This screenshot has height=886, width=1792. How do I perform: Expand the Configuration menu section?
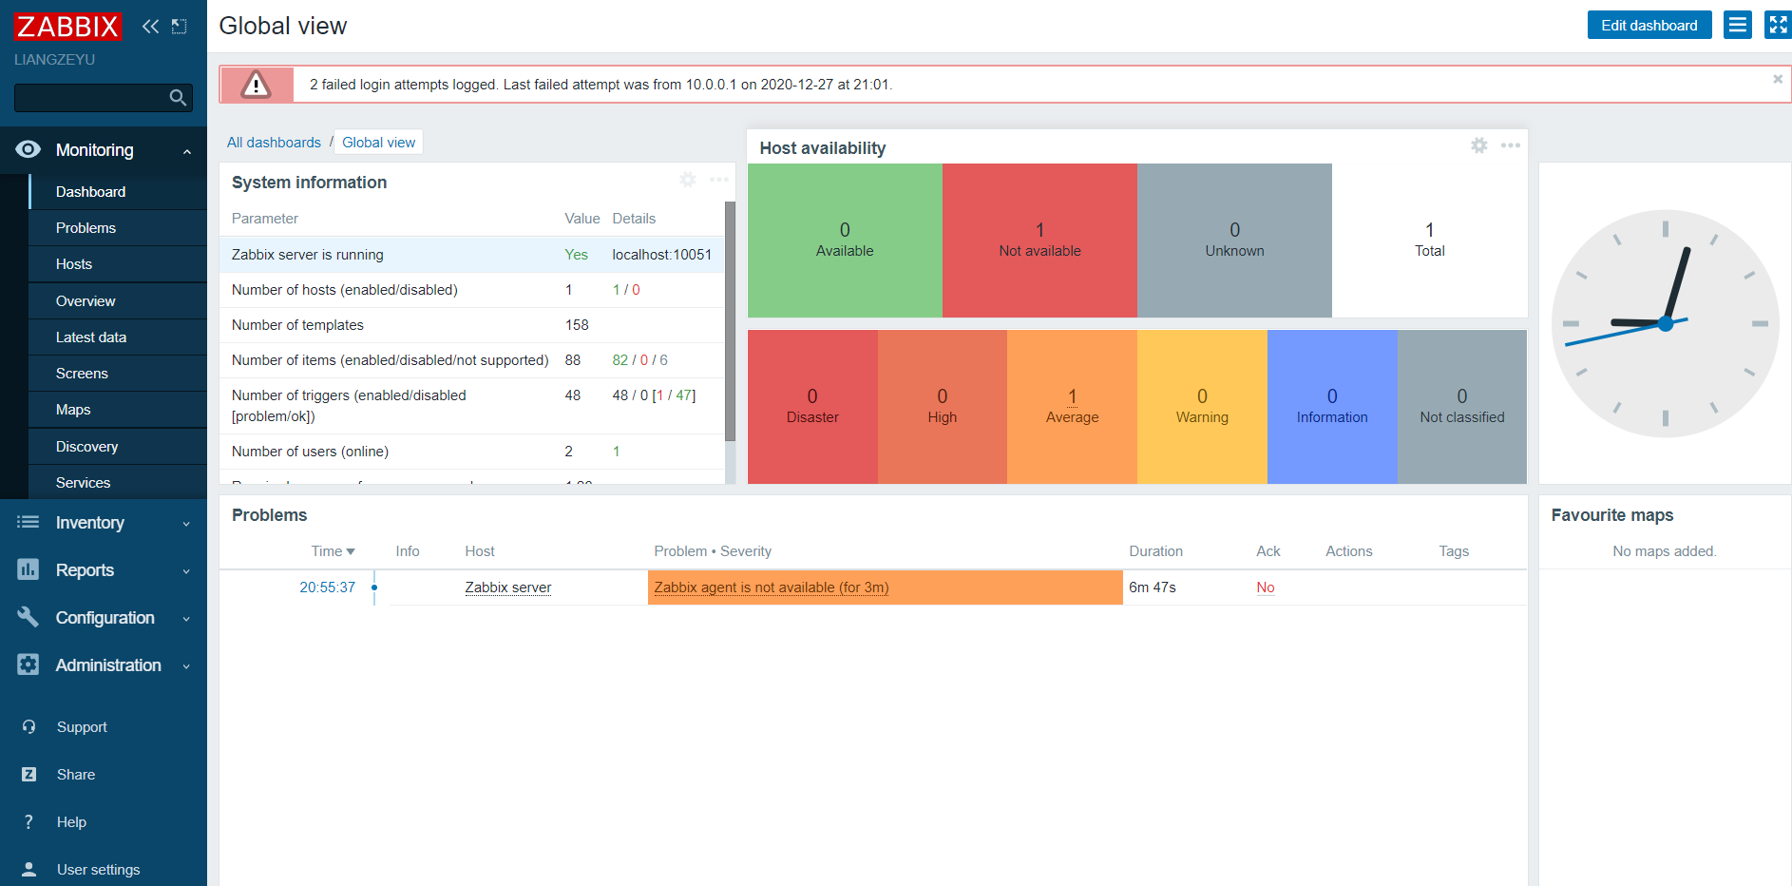(186, 619)
